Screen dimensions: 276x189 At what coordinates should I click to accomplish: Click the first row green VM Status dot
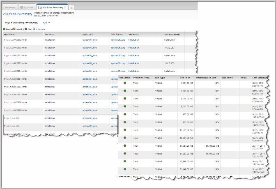[x=125, y=83]
